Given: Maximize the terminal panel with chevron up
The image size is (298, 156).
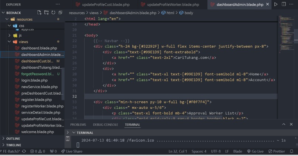Looking at the screenshot, I should click(x=284, y=124).
